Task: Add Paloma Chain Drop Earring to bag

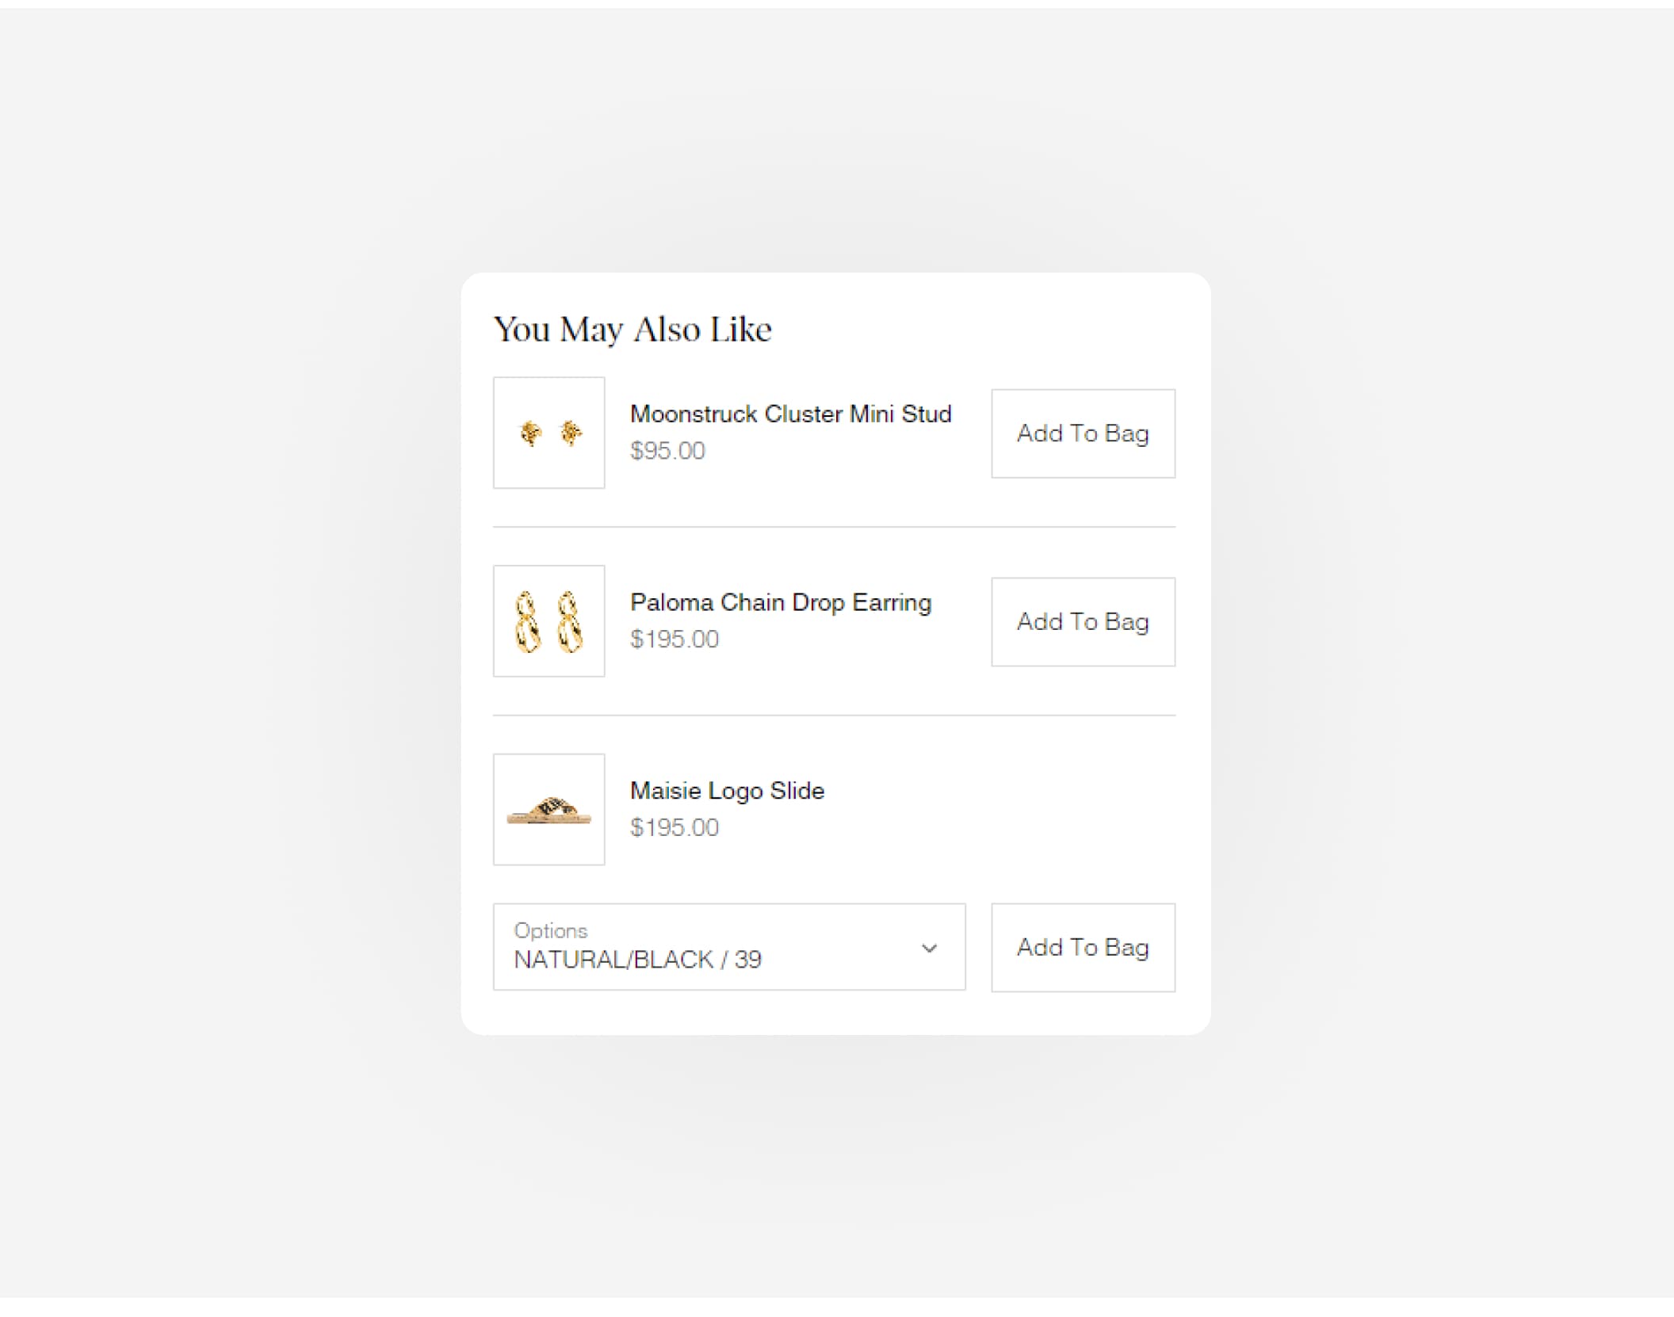Action: click(1083, 622)
